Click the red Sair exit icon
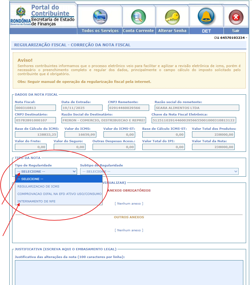 click(236, 17)
